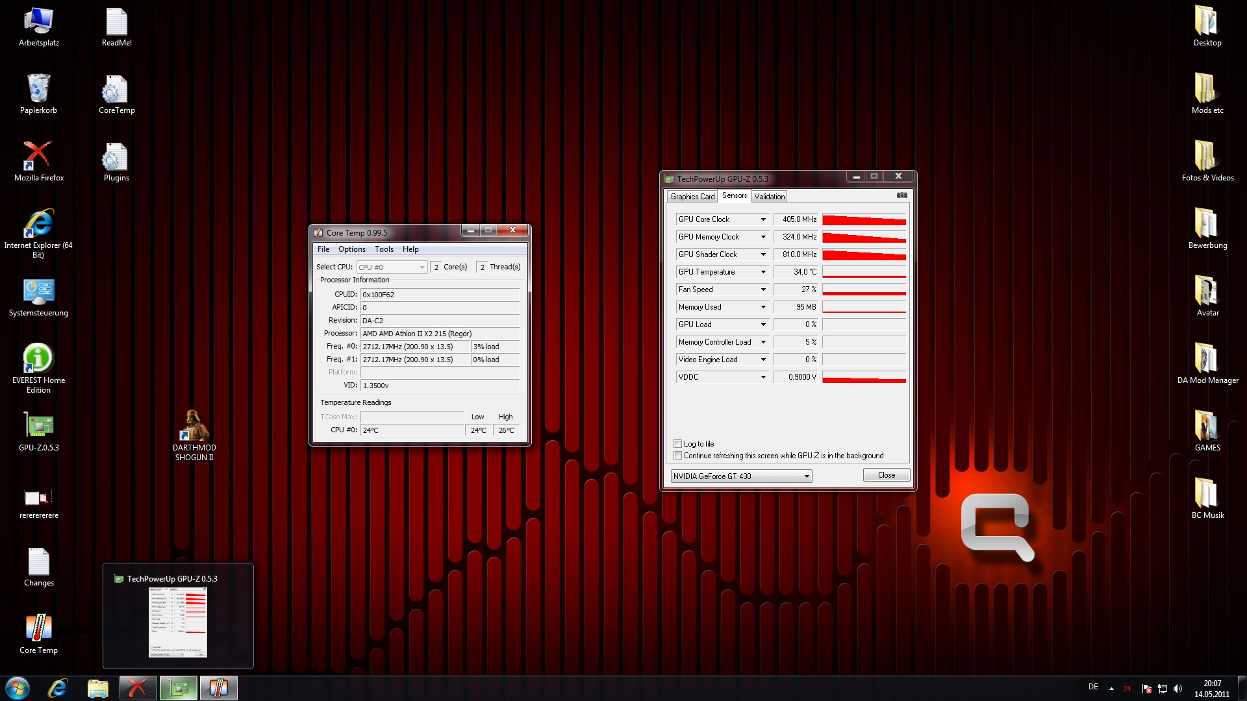Open the DARTHMOD SHOGUN II shortcut
1247x701 pixels.
pos(194,426)
